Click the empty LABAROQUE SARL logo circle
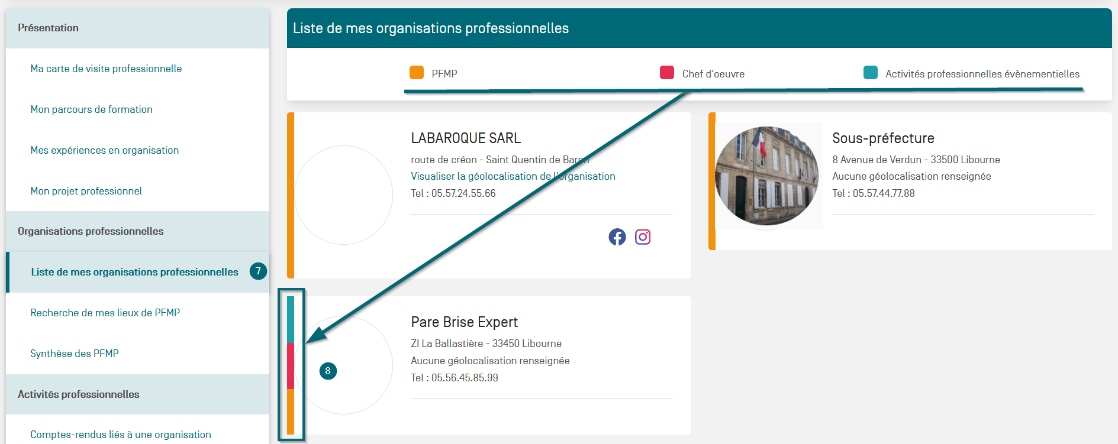The image size is (1118, 444). point(343,195)
